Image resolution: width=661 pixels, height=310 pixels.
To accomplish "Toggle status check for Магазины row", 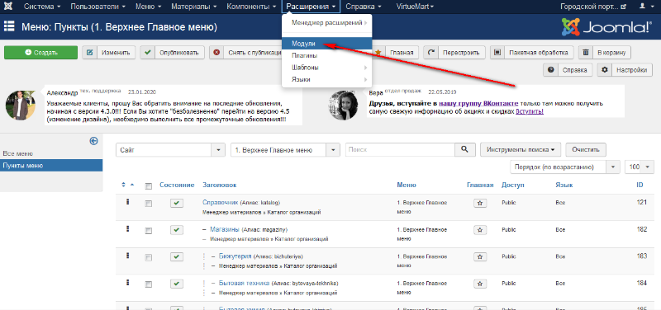I will (177, 230).
